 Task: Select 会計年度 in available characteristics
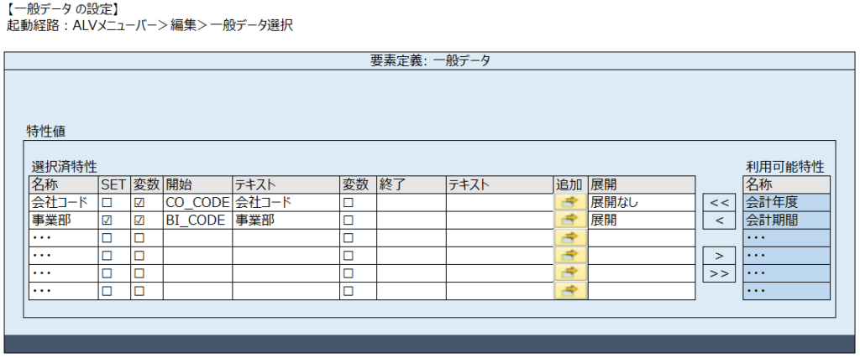pyautogui.click(x=786, y=202)
